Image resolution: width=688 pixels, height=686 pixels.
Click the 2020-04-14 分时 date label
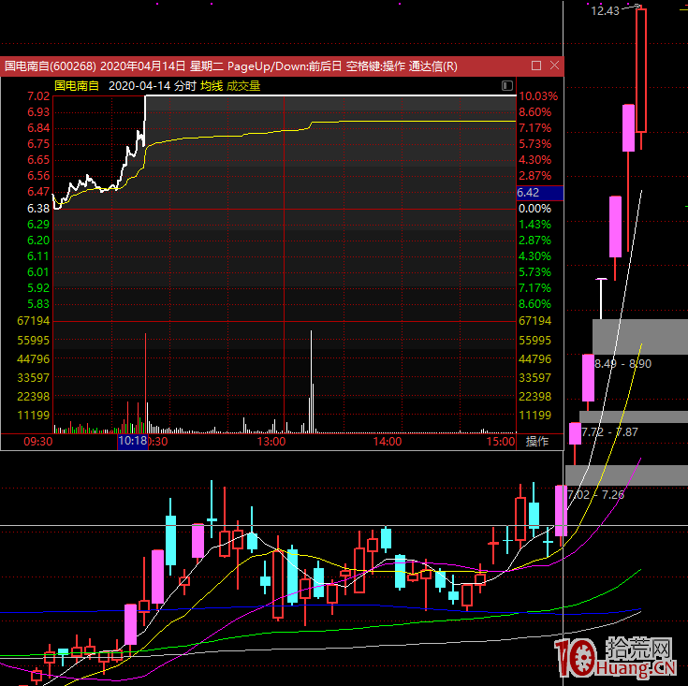[x=152, y=85]
